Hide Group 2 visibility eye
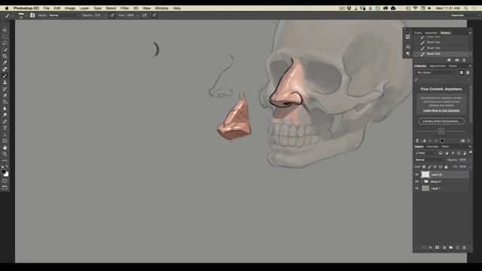This screenshot has height=271, width=482. (416, 181)
